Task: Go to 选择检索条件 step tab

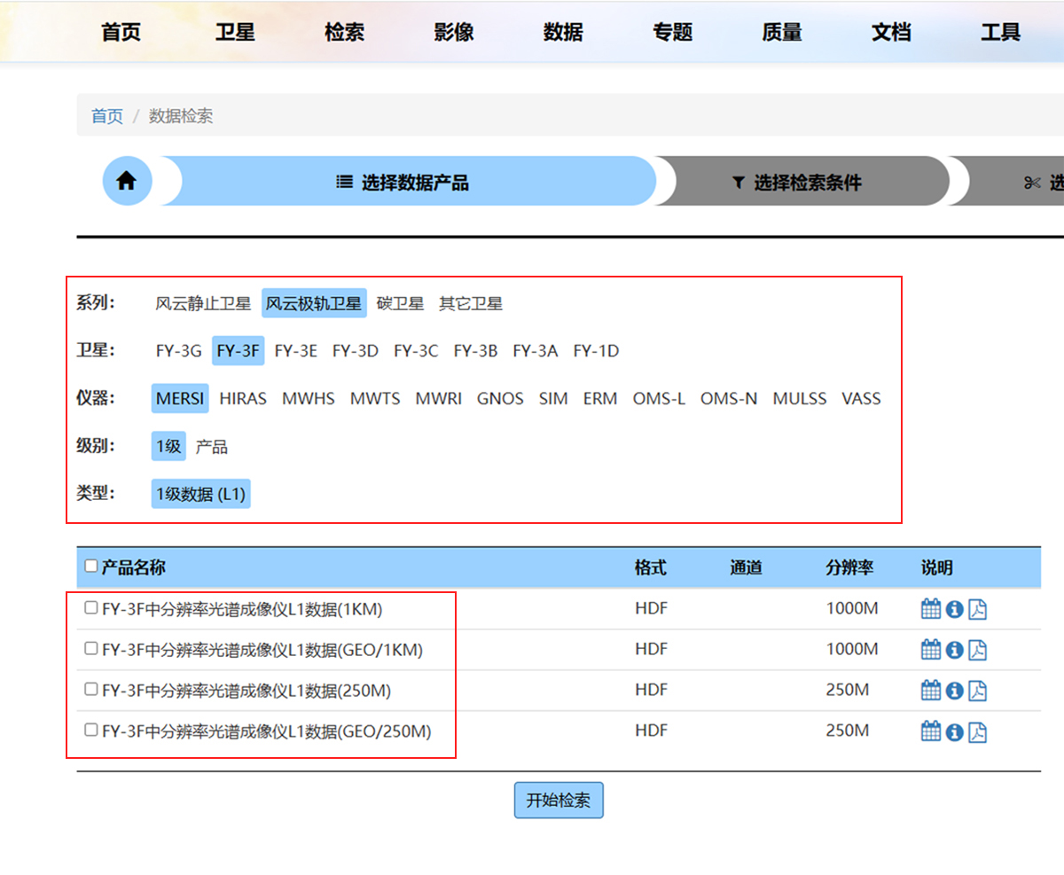Action: 797,183
